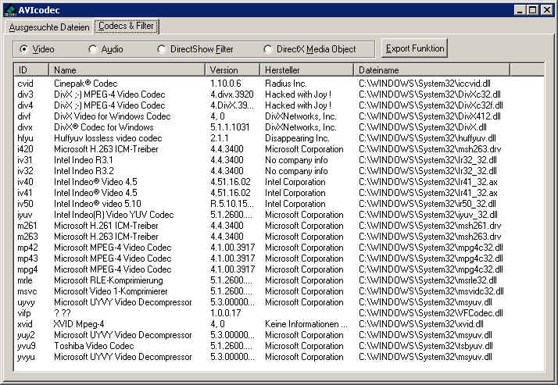Open the Codecs & Filter tab
Image resolution: width=558 pixels, height=385 pixels.
coord(127,27)
